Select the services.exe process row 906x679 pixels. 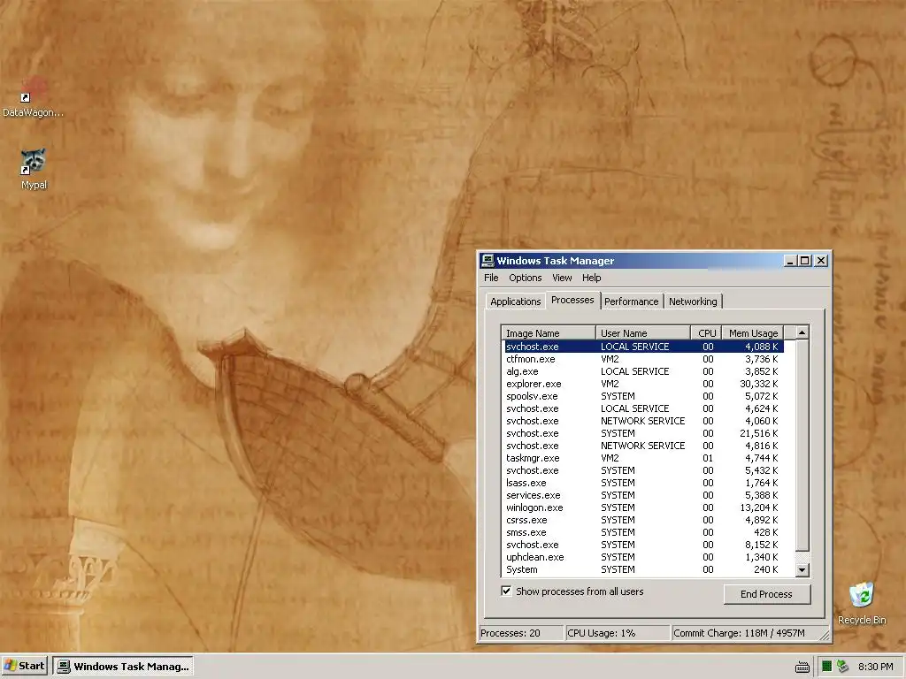point(642,495)
